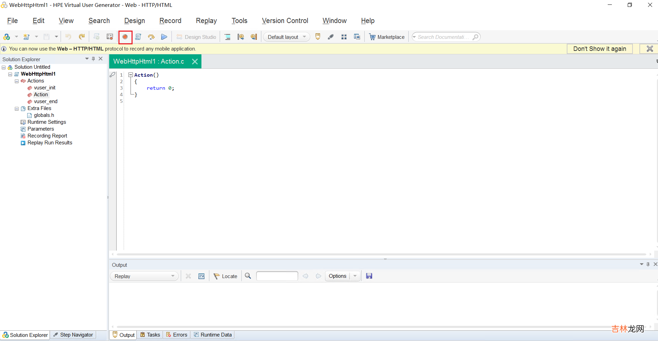The height and width of the screenshot is (341, 658).
Task: Click the red Record button in toolbar
Action: coord(125,37)
